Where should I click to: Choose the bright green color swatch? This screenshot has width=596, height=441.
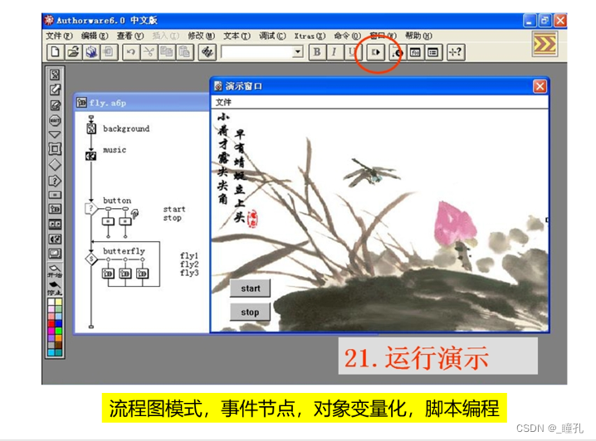click(59, 331)
